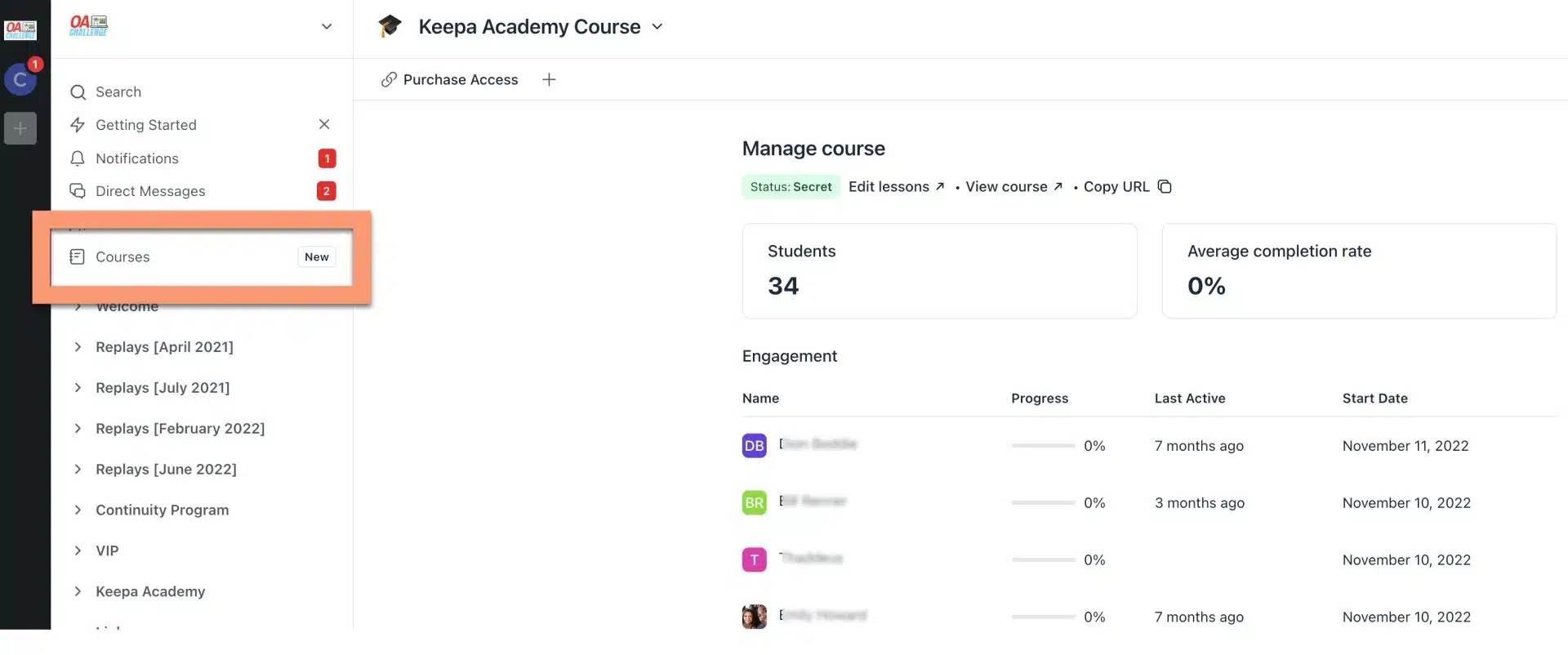This screenshot has width=1568, height=655.
Task: Open the community dropdown chevron in sidebar header
Action: point(327,26)
